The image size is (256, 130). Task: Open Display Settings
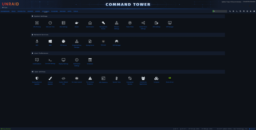click(63, 61)
